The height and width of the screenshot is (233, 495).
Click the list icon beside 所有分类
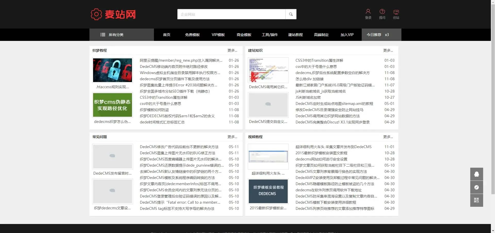coord(103,34)
